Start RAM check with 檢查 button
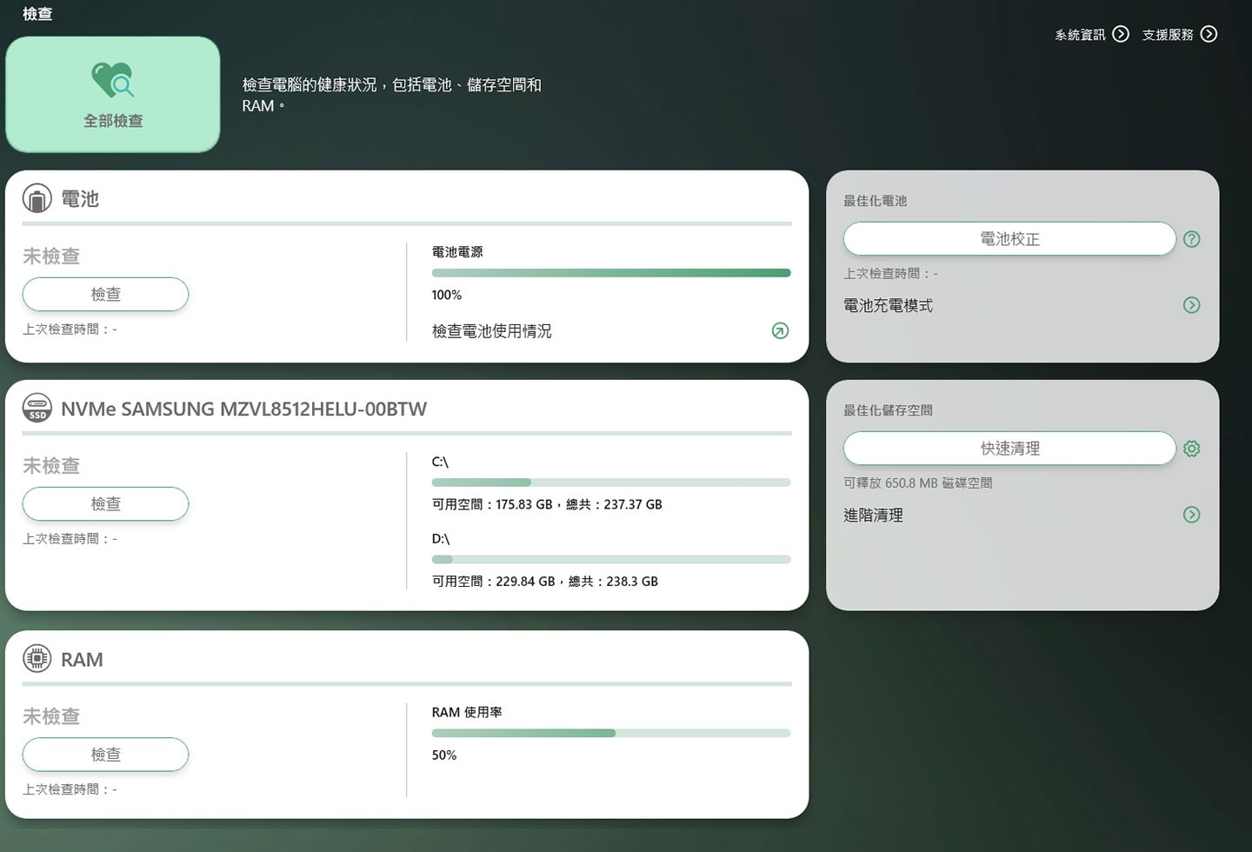 [x=105, y=754]
